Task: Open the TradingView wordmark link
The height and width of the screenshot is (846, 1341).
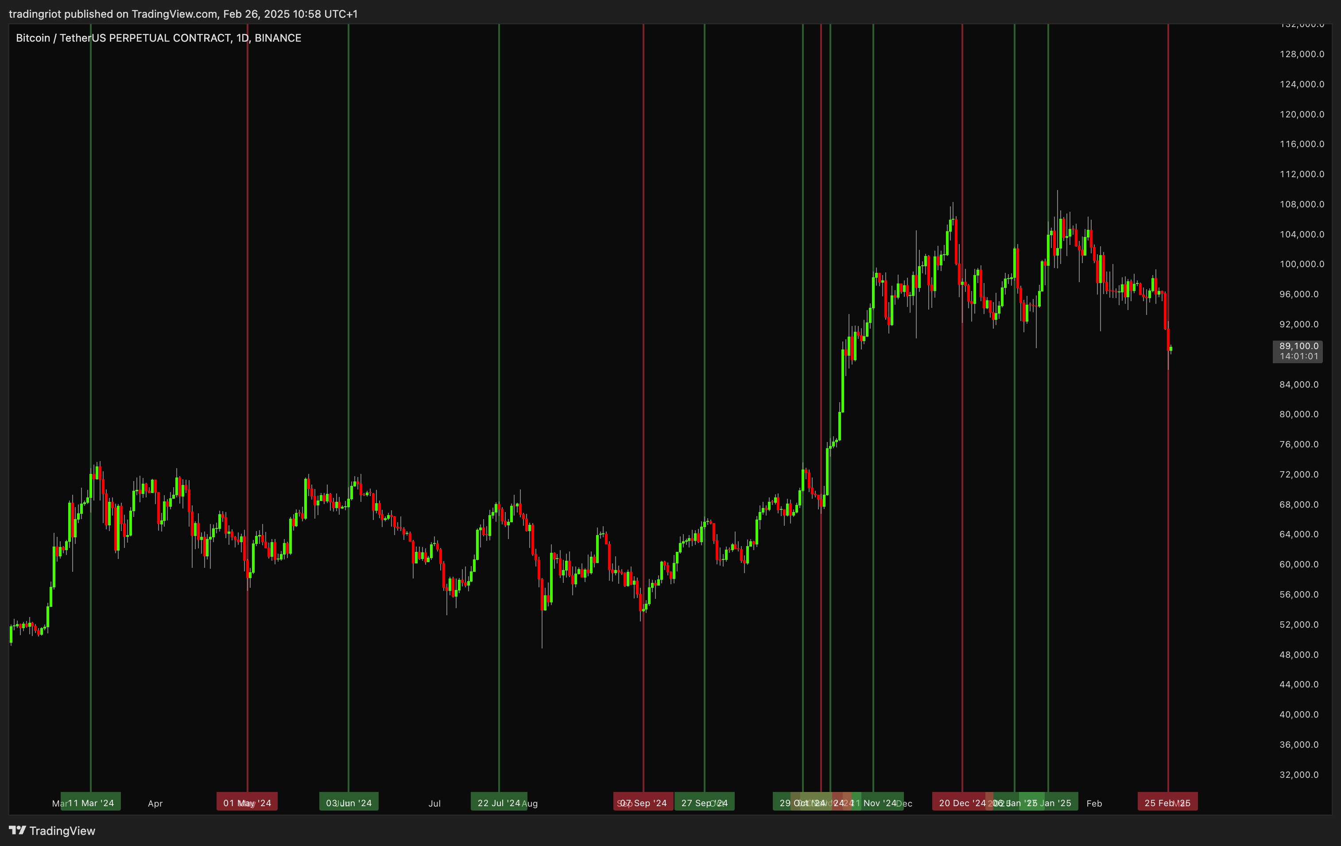Action: pyautogui.click(x=62, y=831)
